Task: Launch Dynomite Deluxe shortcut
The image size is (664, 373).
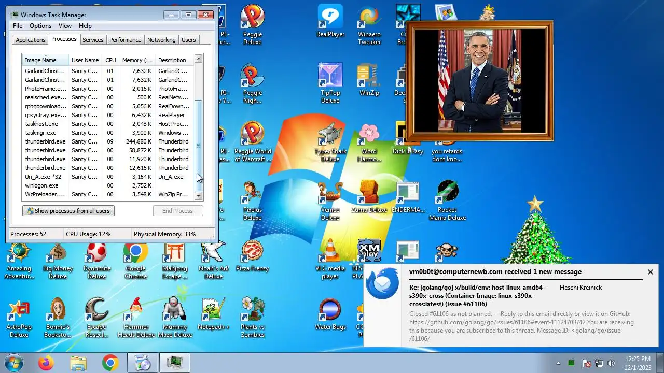Action: point(97,259)
